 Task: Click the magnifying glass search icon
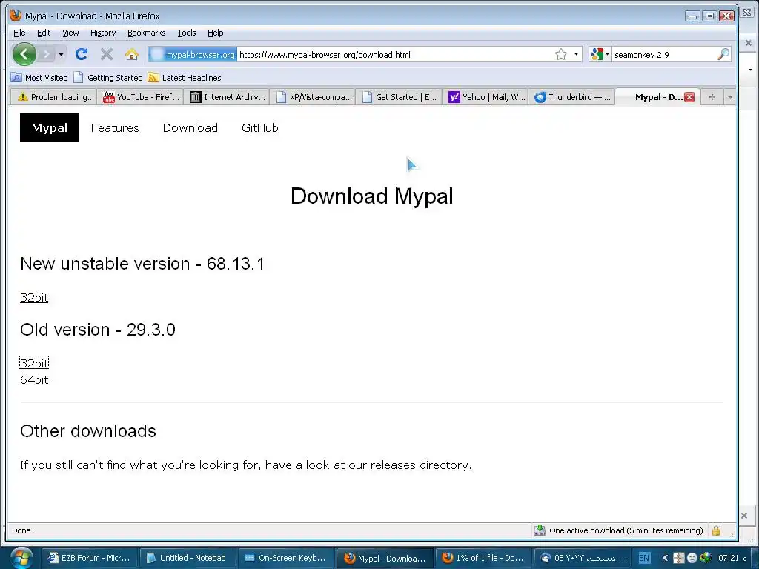point(723,54)
